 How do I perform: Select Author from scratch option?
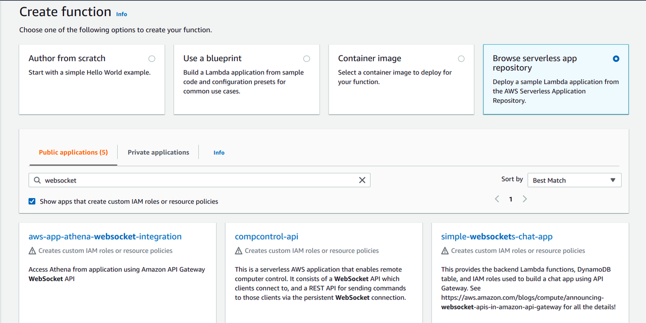[x=152, y=59]
